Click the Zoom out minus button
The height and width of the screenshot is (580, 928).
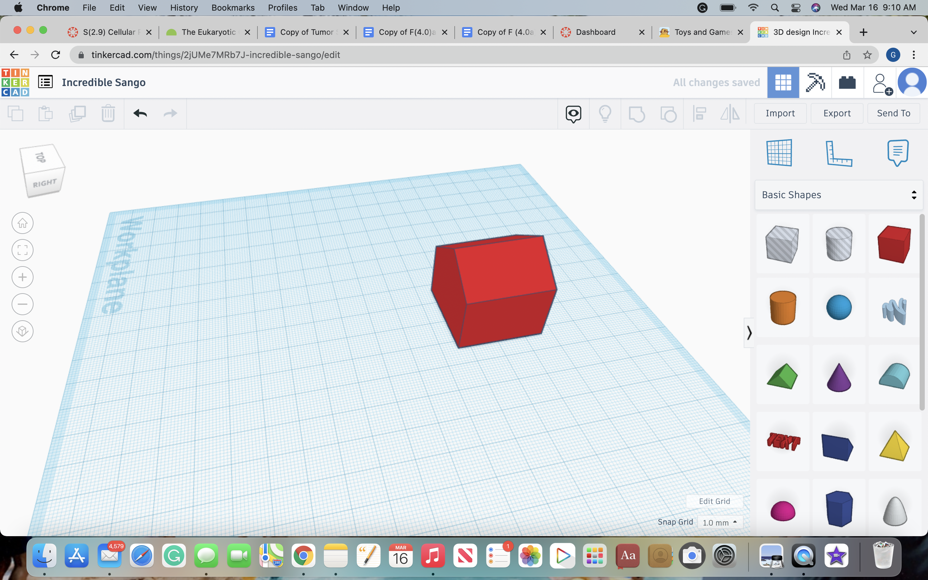(x=22, y=304)
